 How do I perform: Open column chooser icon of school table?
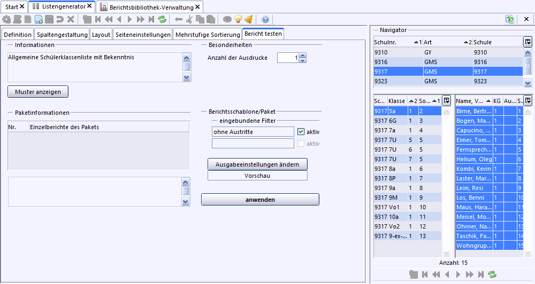tap(528, 42)
